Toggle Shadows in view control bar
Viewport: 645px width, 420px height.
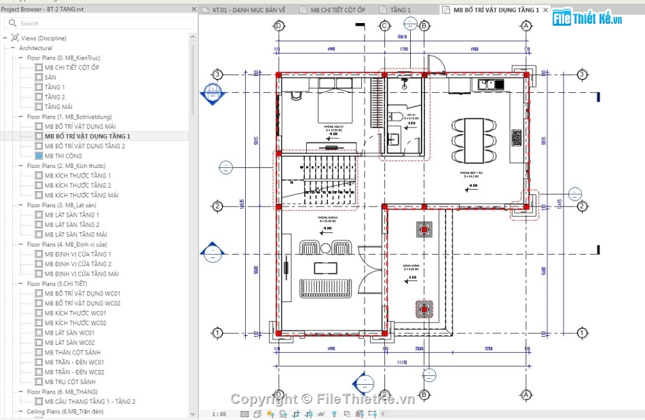click(283, 414)
